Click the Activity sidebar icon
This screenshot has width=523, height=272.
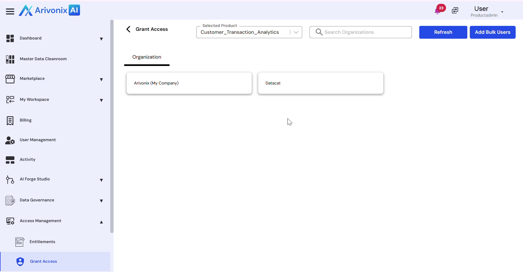coord(10,160)
